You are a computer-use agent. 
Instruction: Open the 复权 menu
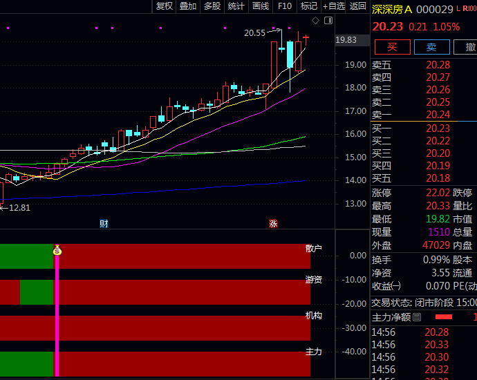point(165,6)
